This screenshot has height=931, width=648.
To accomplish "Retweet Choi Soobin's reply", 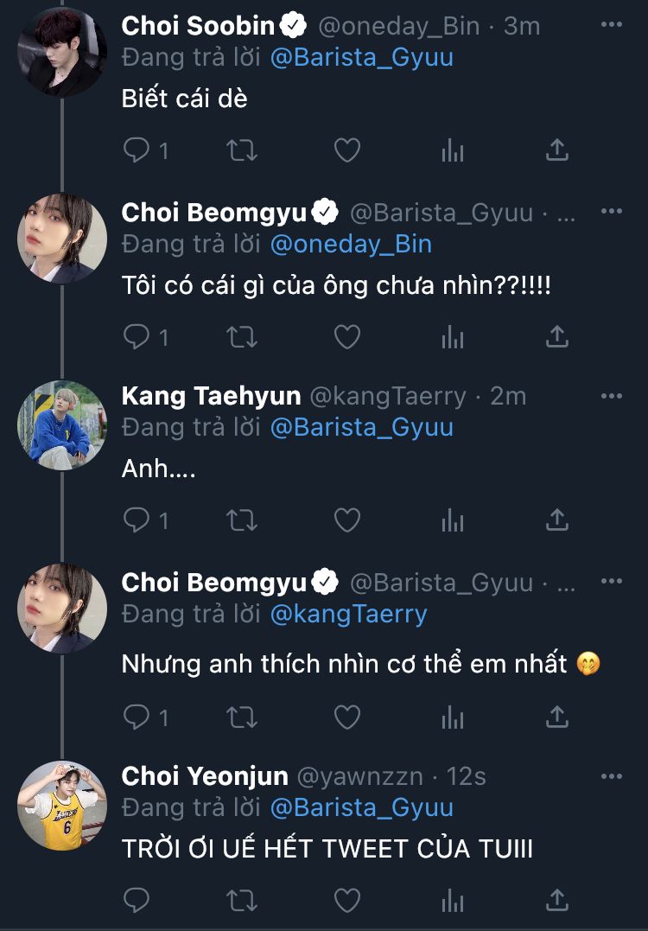I will 242,151.
